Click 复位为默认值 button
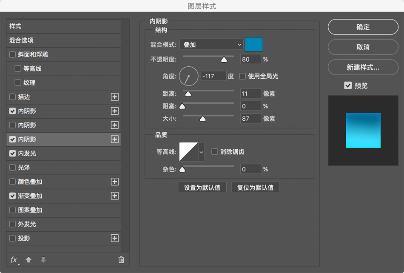 255,188
